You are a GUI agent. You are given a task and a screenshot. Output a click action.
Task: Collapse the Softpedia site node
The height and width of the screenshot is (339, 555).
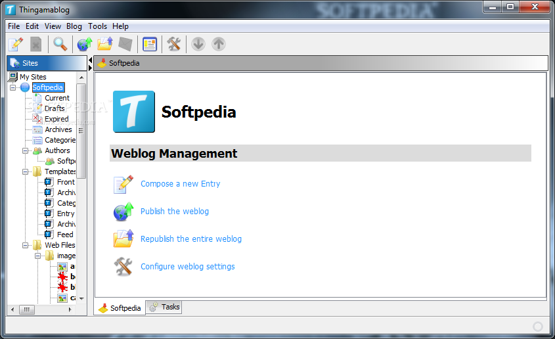(12, 87)
